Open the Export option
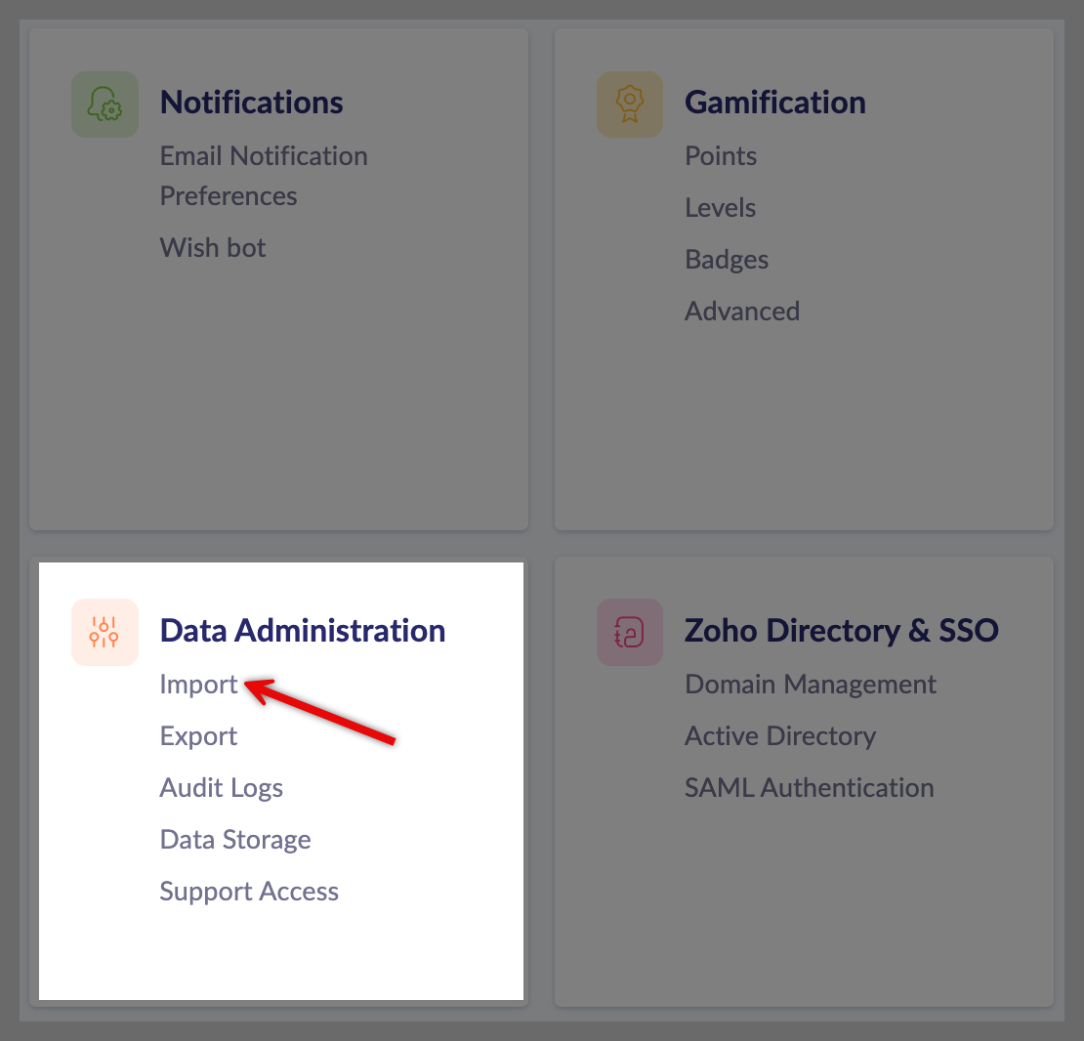Image resolution: width=1084 pixels, height=1041 pixels. (198, 736)
